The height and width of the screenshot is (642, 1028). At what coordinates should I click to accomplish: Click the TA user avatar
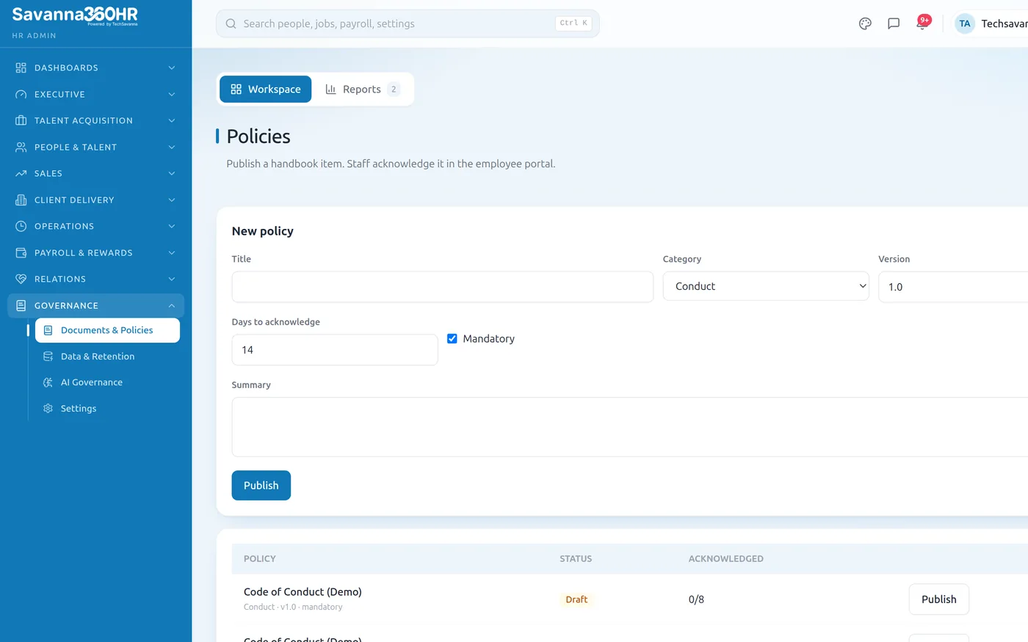[965, 23]
